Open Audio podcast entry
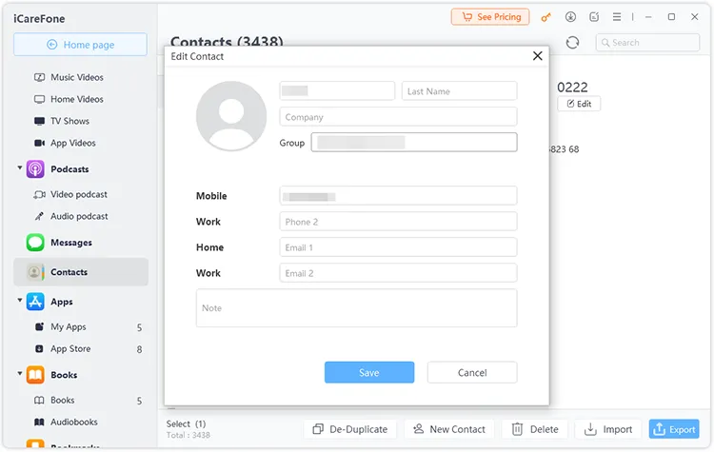 click(x=79, y=216)
